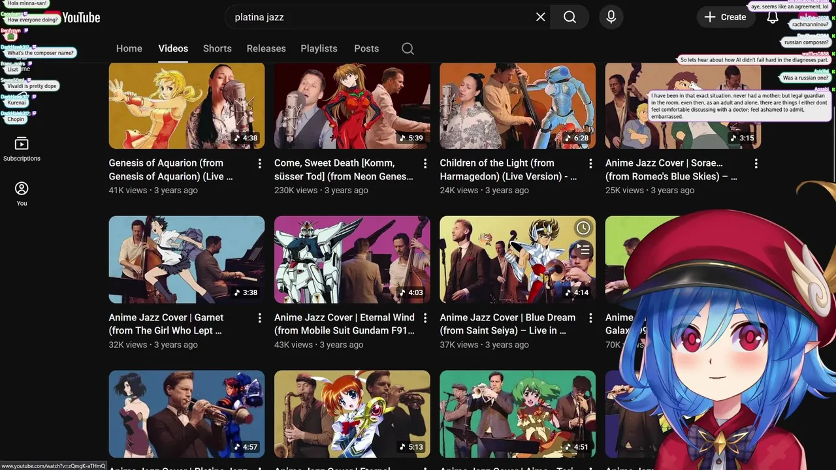
Task: Click the 37K views text
Action: pos(459,345)
